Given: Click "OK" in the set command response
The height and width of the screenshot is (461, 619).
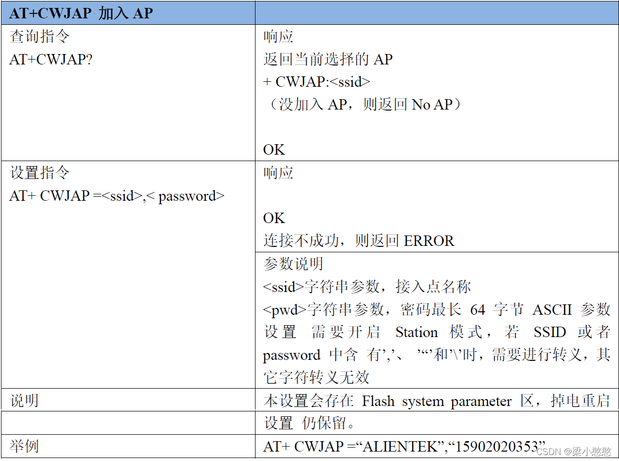Looking at the screenshot, I should [x=274, y=218].
